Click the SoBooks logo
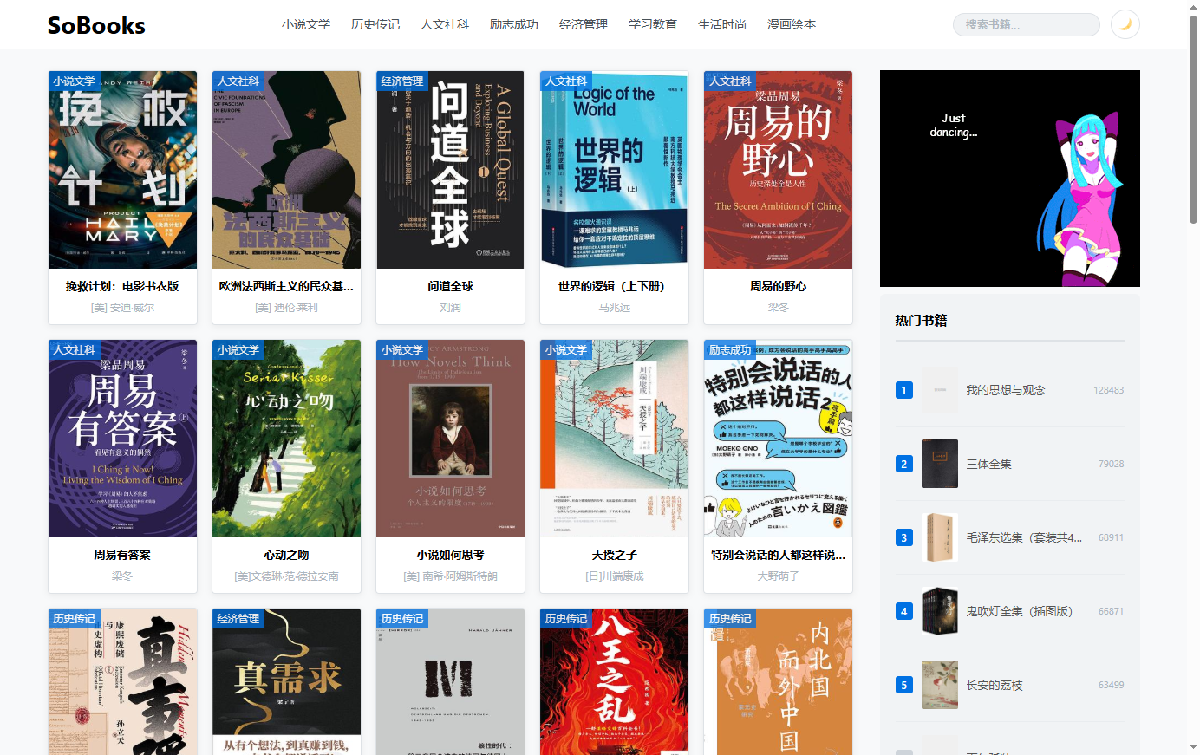The image size is (1200, 755). click(96, 25)
